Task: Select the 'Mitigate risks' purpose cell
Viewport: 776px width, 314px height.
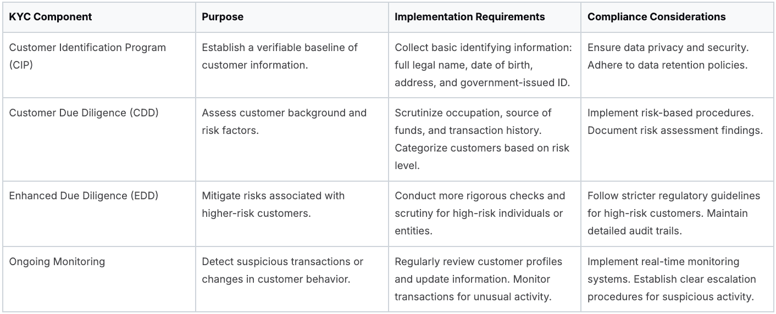Action: (x=273, y=204)
